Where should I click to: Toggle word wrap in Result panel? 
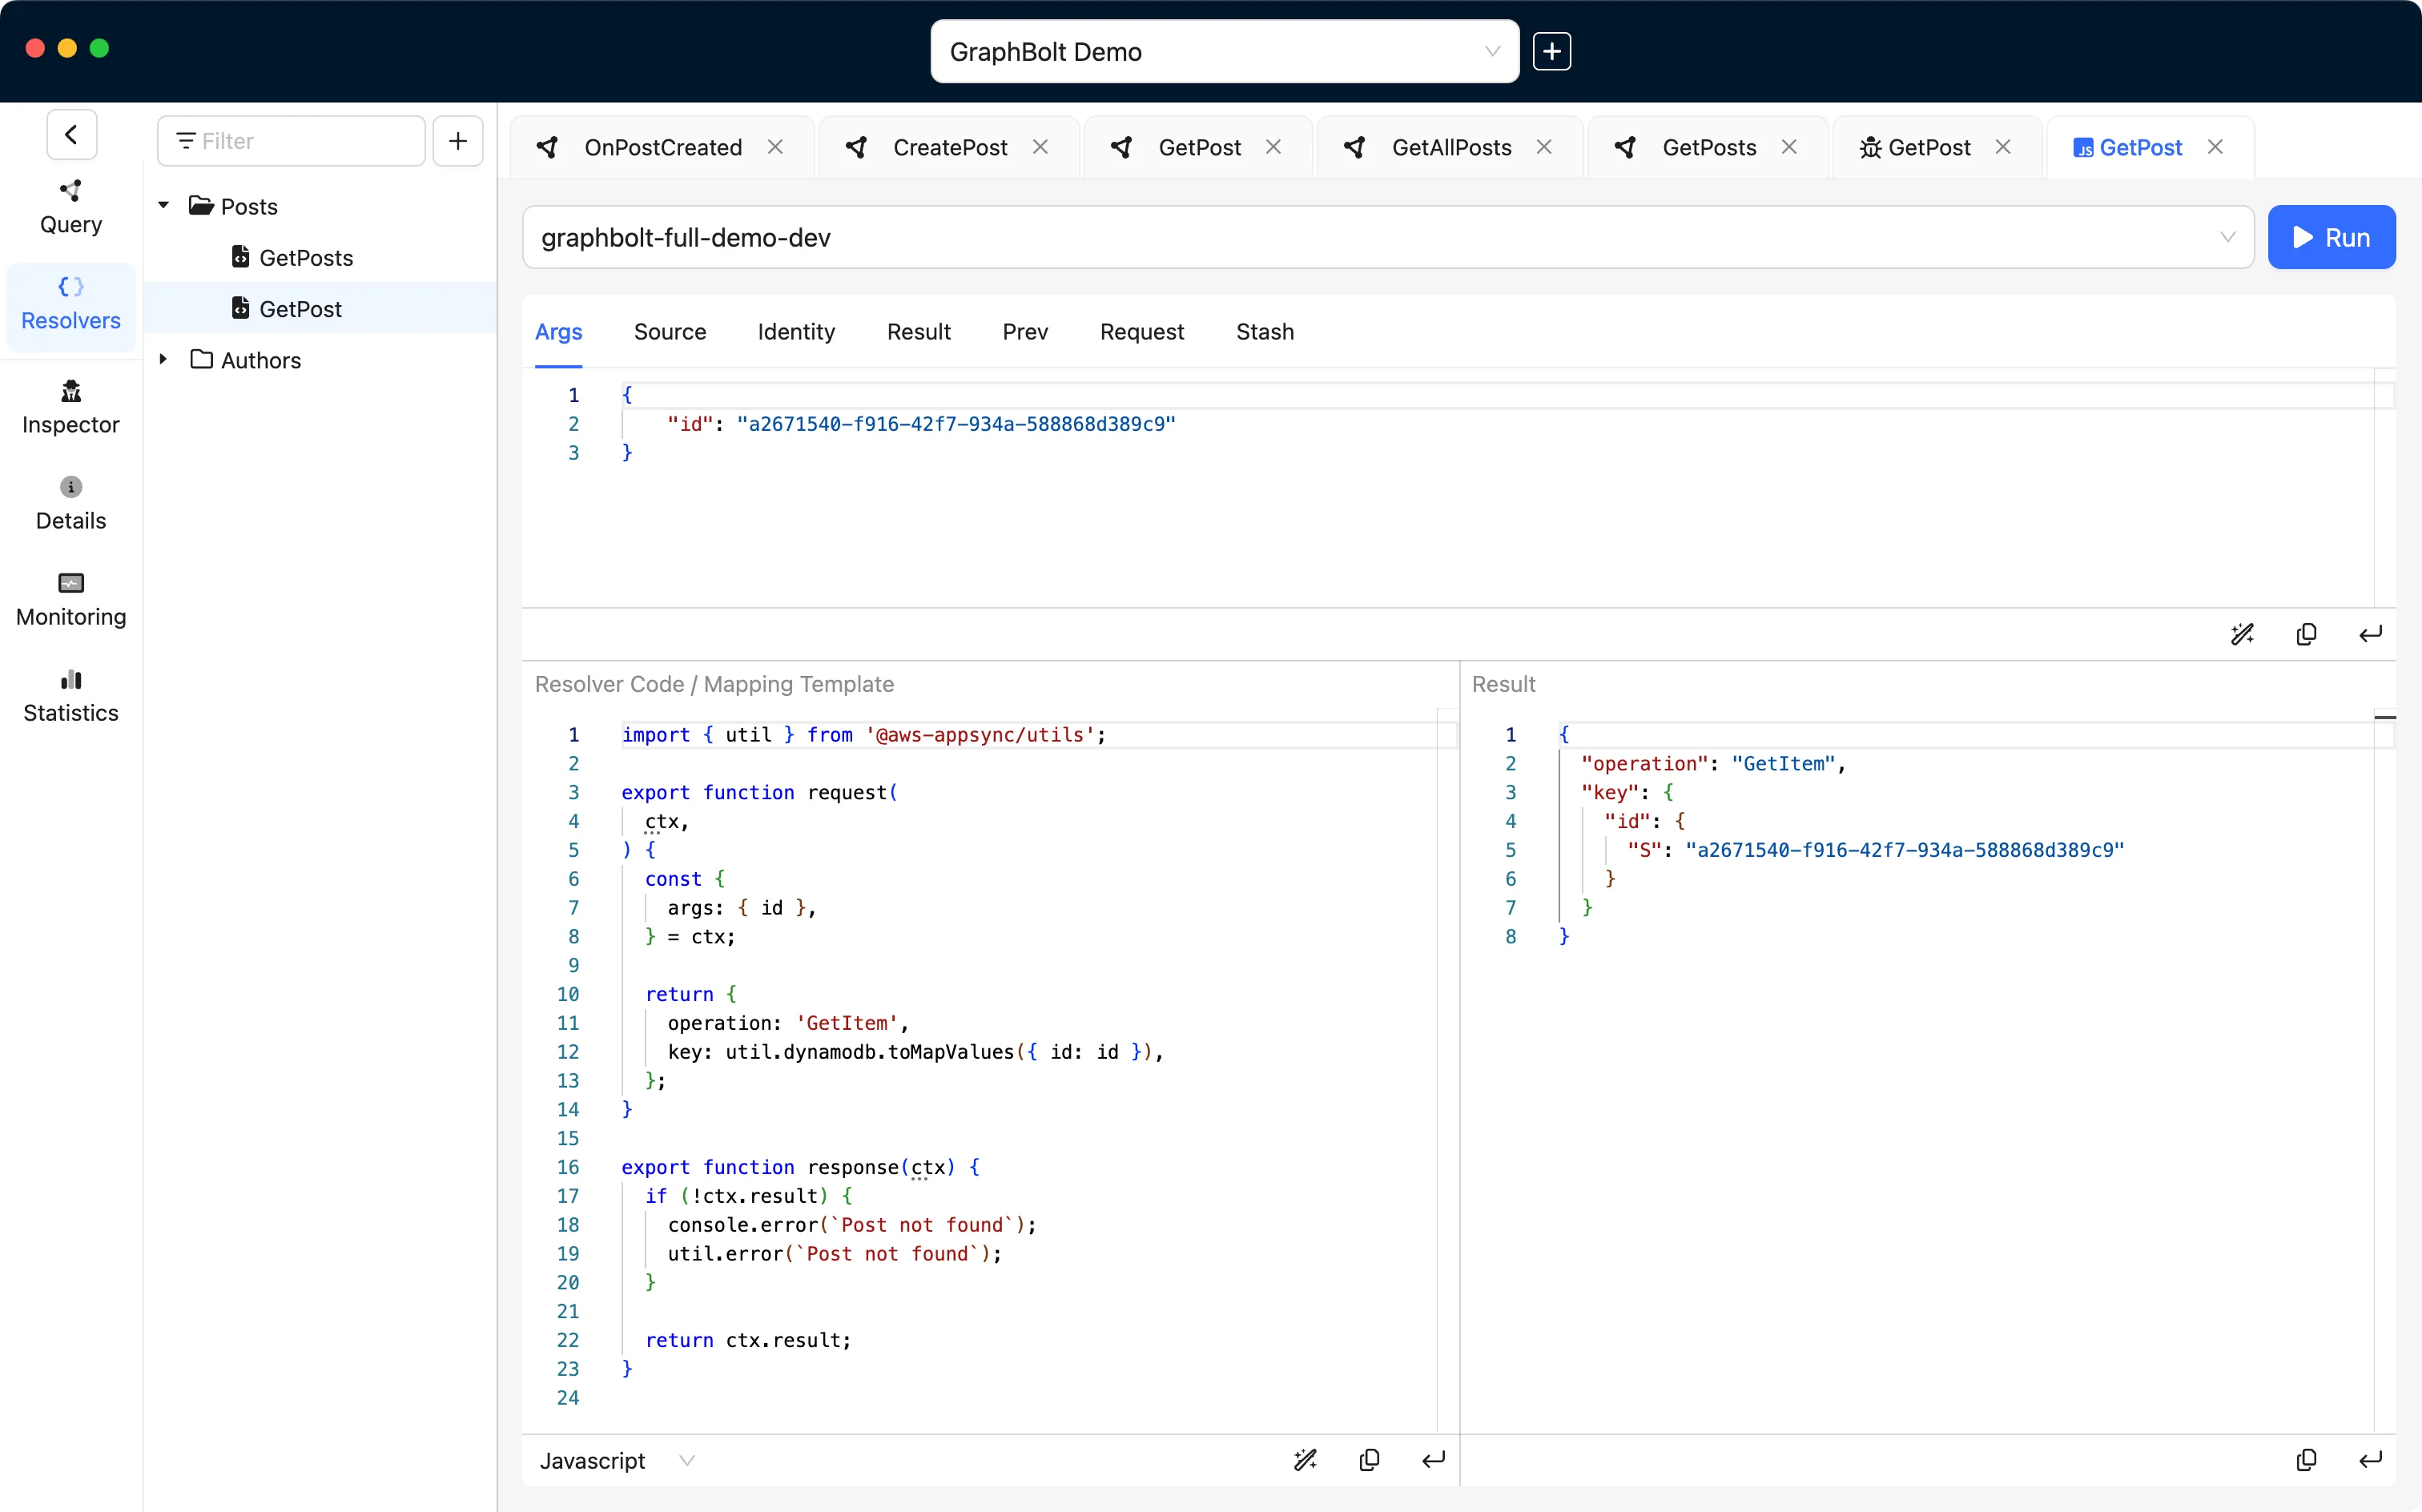(2370, 1460)
